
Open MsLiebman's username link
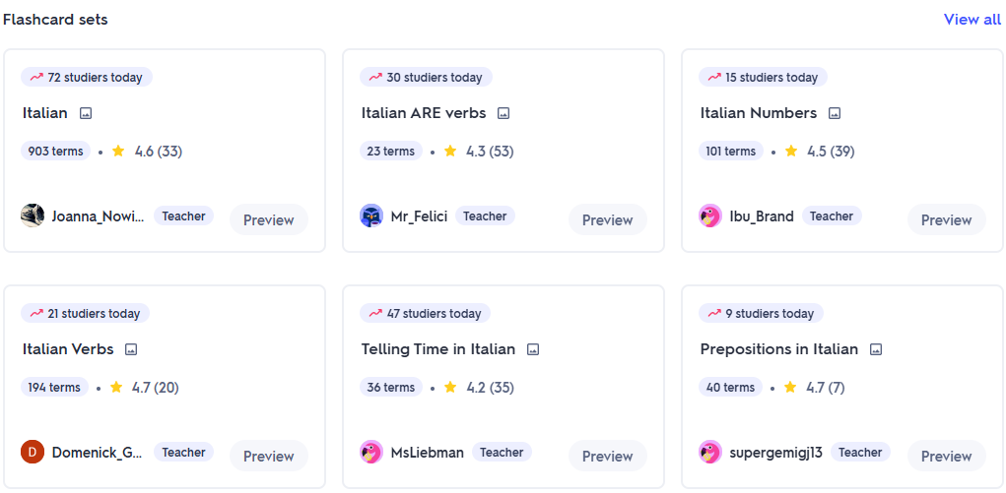[427, 453]
